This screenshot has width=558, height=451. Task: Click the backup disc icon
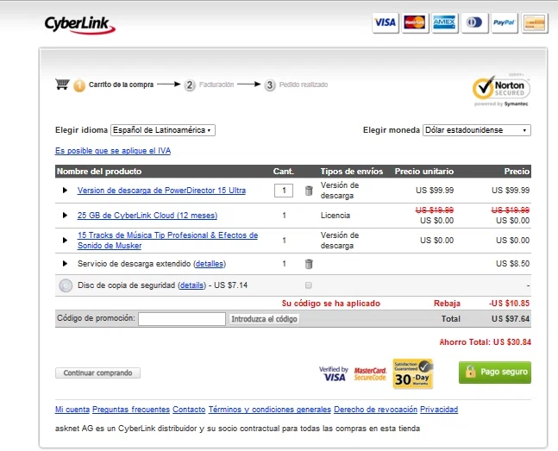coord(66,285)
